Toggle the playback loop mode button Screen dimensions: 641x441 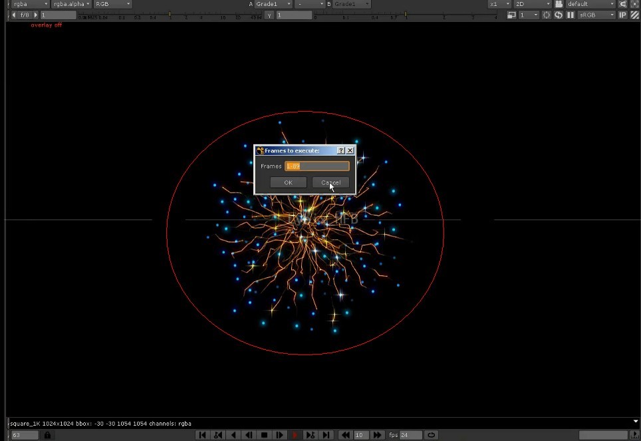coord(432,435)
